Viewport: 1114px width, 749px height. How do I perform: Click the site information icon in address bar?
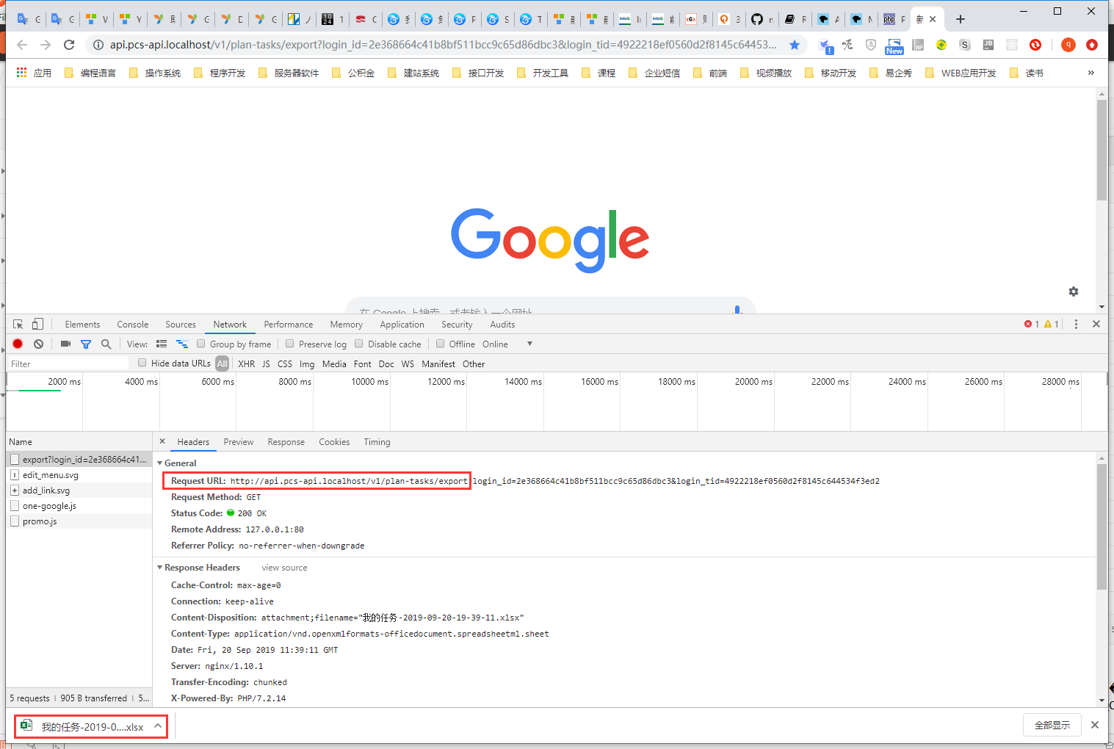coord(98,45)
